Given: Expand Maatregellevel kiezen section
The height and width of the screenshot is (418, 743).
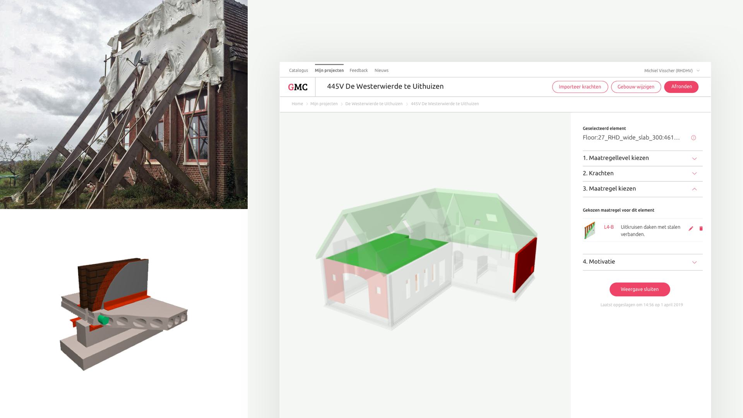Looking at the screenshot, I should [642, 158].
